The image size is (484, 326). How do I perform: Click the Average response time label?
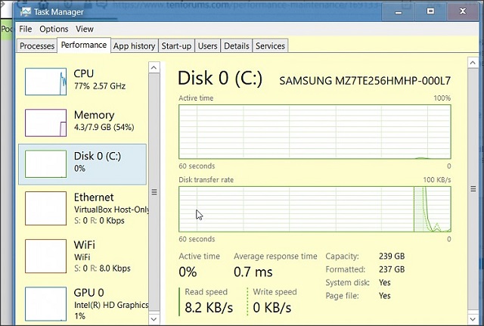click(x=275, y=256)
